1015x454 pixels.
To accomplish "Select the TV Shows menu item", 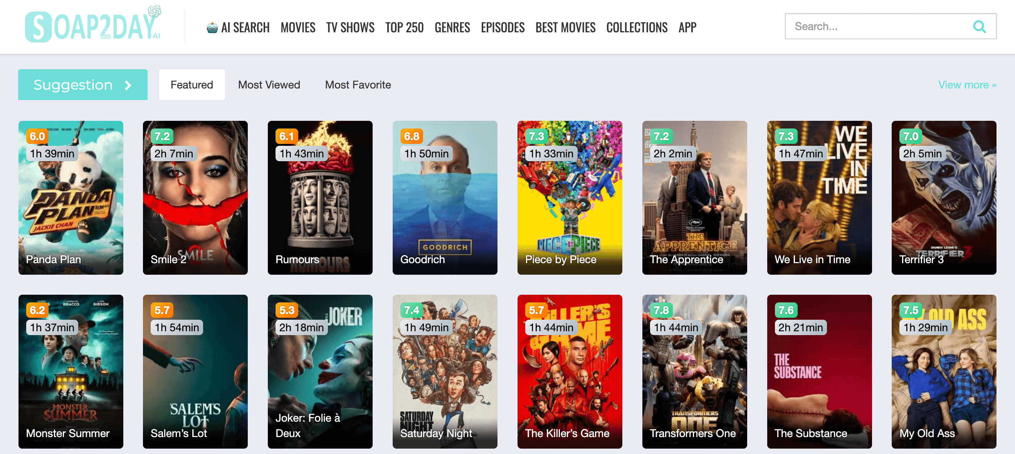I will coord(350,27).
